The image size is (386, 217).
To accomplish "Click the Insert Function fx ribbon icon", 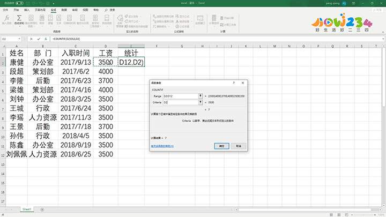I will coord(7,18).
